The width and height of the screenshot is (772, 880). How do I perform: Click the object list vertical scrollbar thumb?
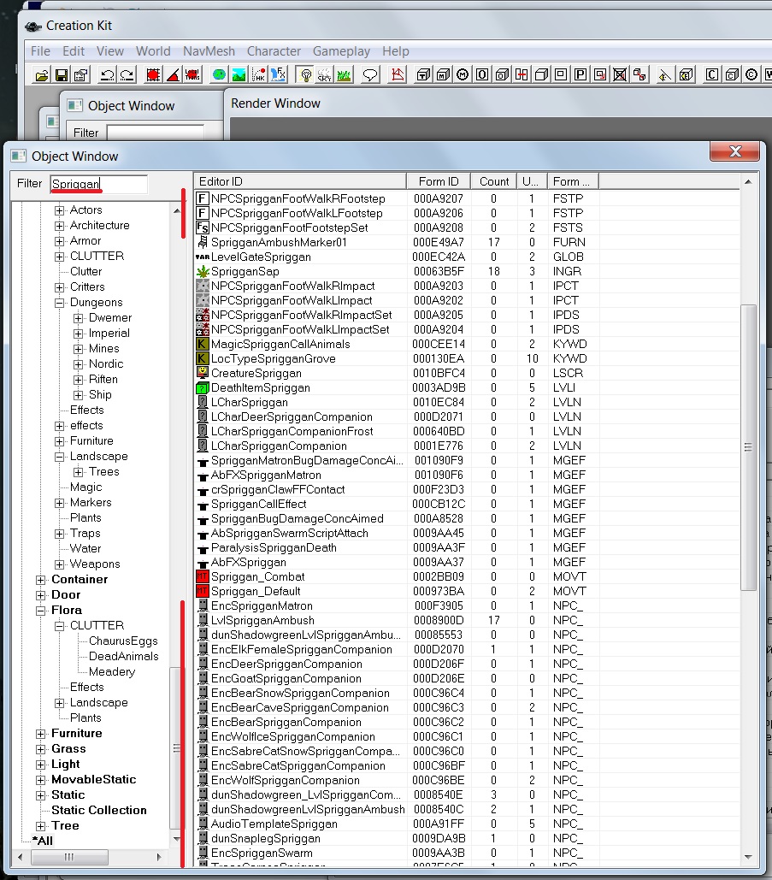point(748,447)
